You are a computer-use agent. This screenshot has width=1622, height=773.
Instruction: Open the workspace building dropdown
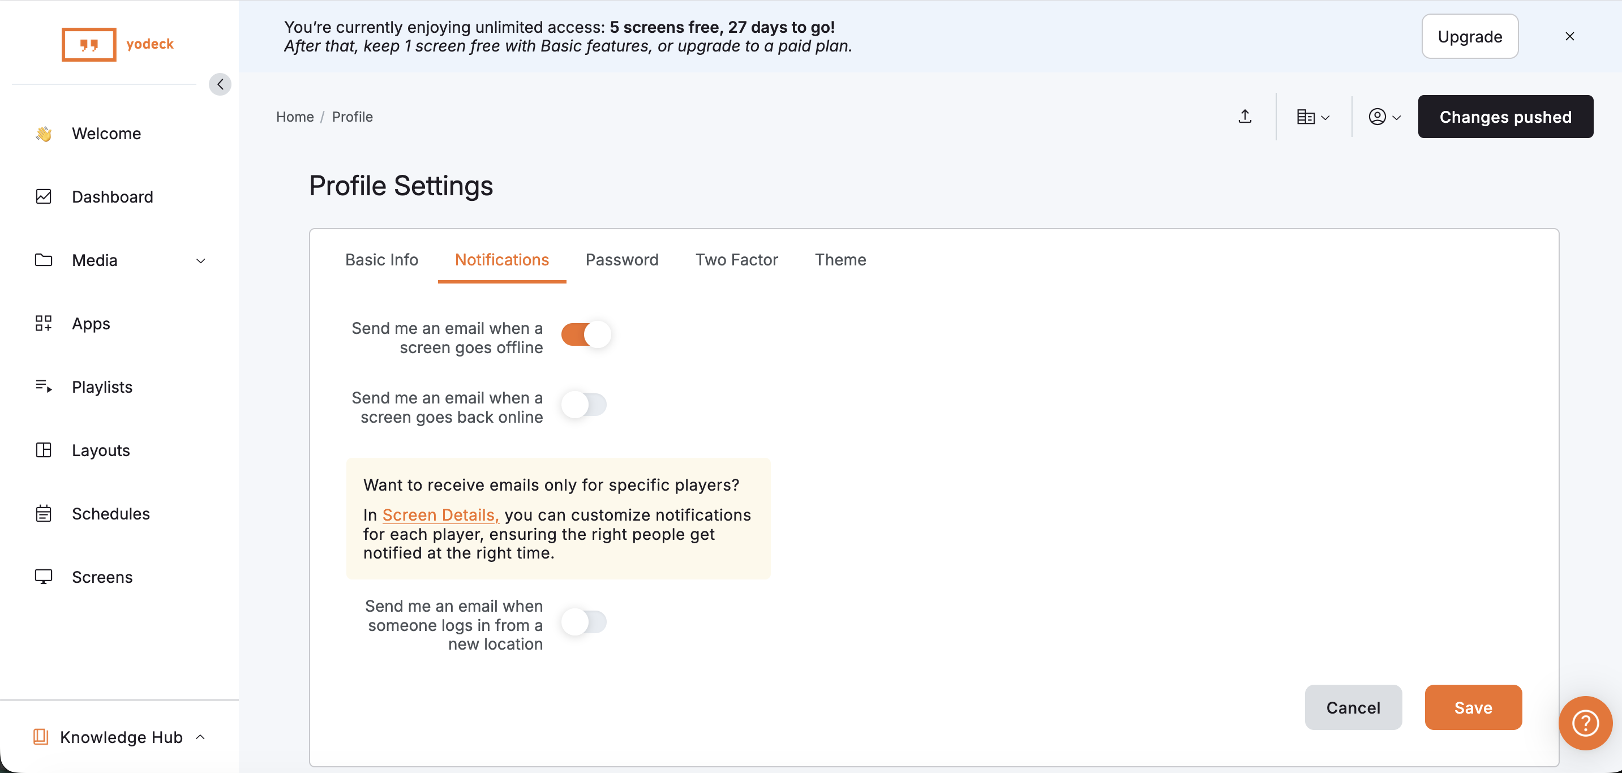[x=1313, y=117]
